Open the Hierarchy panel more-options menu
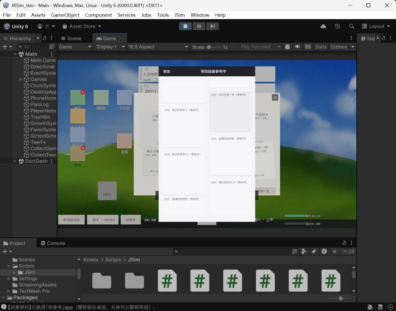 pyautogui.click(x=52, y=38)
